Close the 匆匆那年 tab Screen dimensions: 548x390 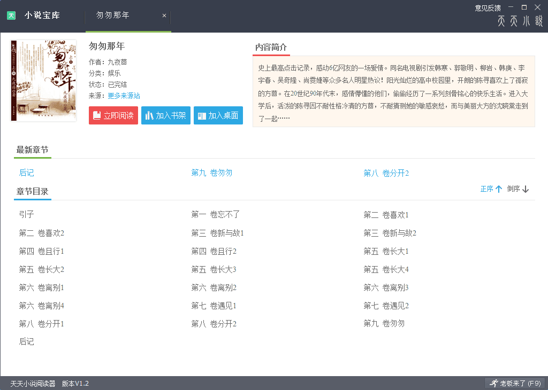(164, 15)
